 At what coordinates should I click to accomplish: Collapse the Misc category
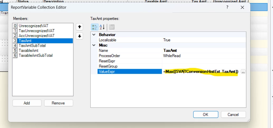94,45
